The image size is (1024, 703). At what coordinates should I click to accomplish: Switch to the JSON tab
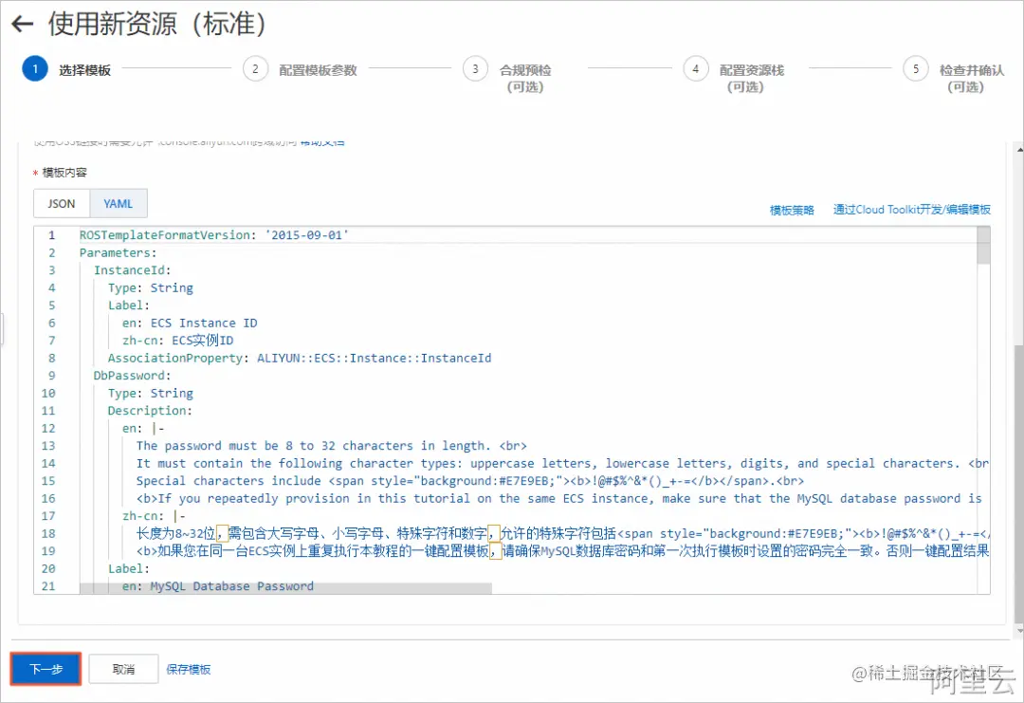pyautogui.click(x=62, y=204)
